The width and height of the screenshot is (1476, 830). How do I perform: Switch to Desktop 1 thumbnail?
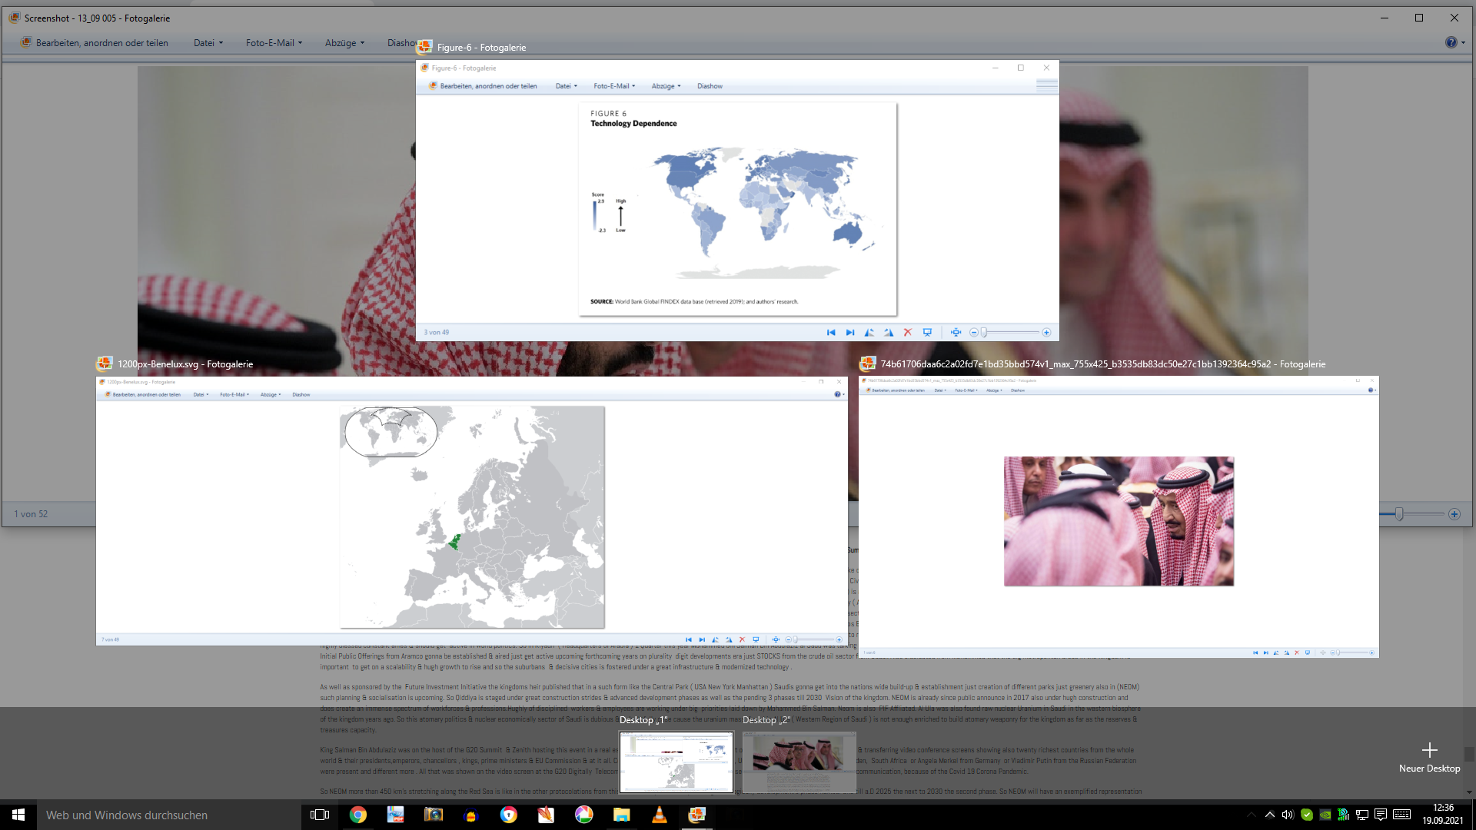(676, 762)
